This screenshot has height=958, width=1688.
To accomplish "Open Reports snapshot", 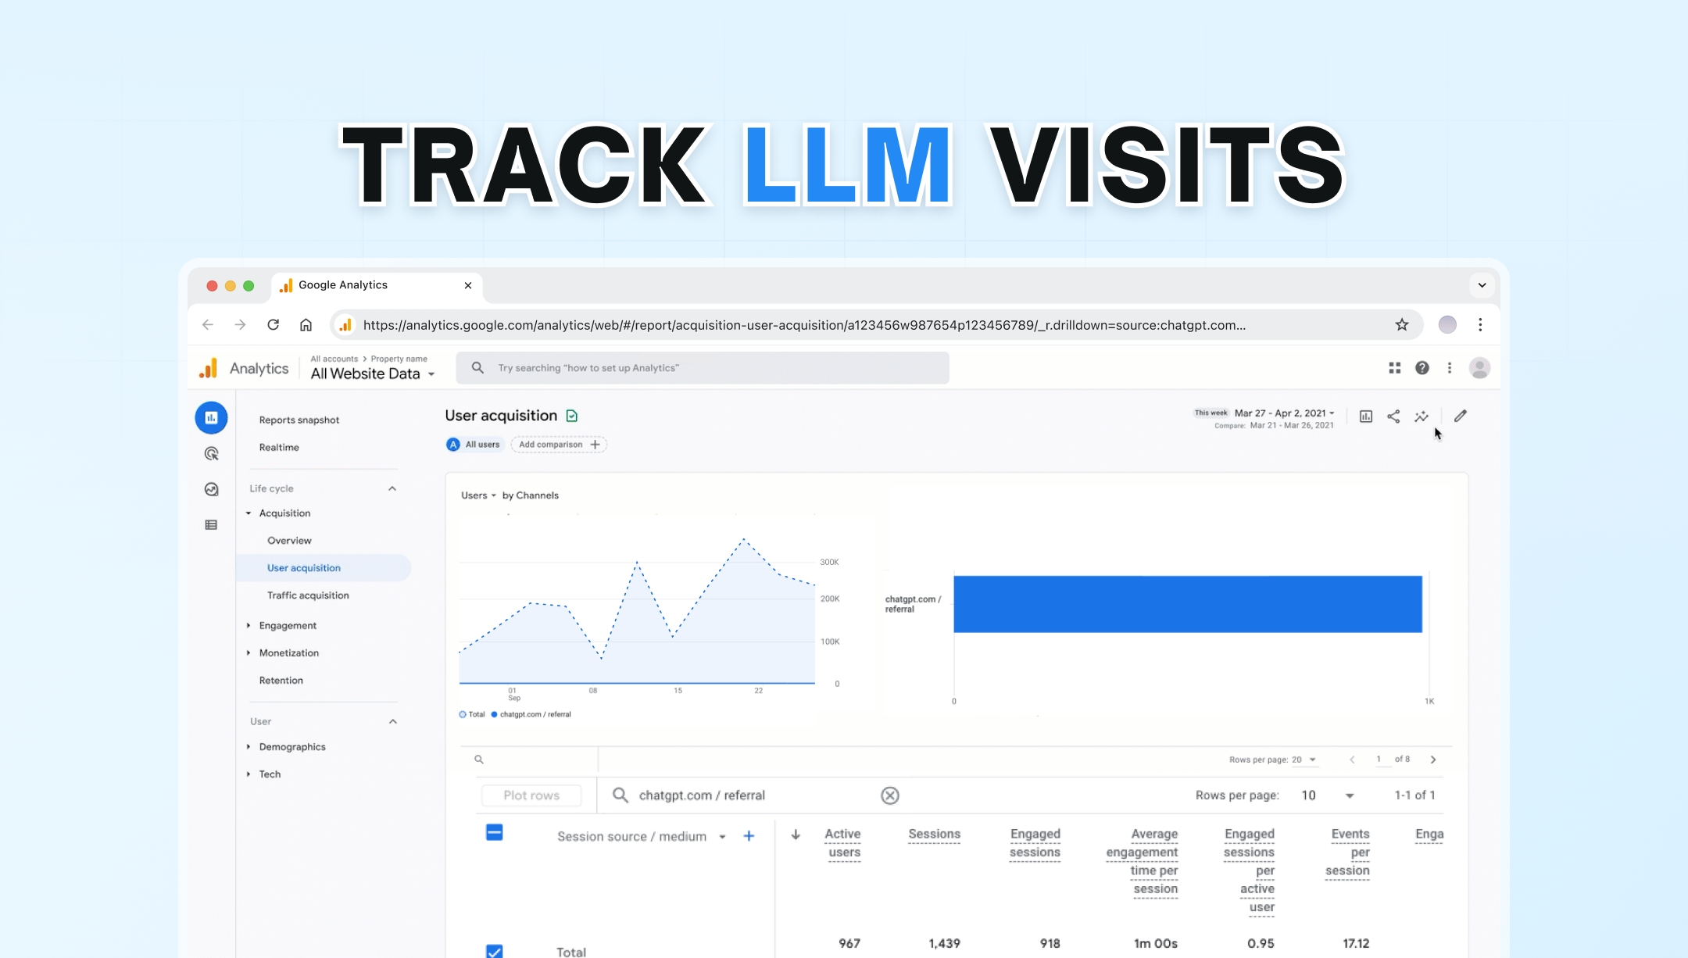I will [x=299, y=420].
